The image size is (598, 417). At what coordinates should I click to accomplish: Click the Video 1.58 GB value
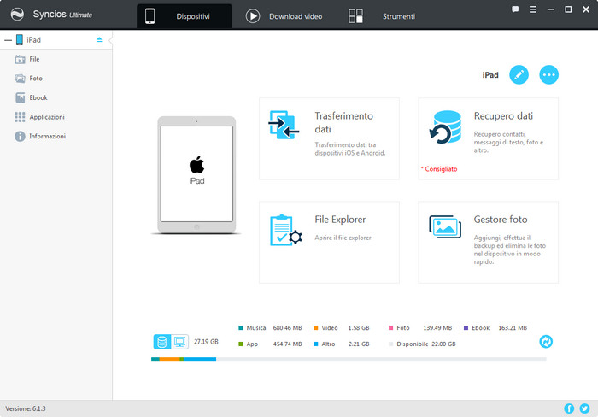tap(359, 328)
